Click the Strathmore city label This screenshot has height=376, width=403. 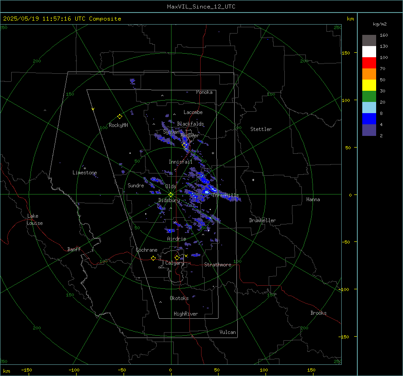(218, 265)
